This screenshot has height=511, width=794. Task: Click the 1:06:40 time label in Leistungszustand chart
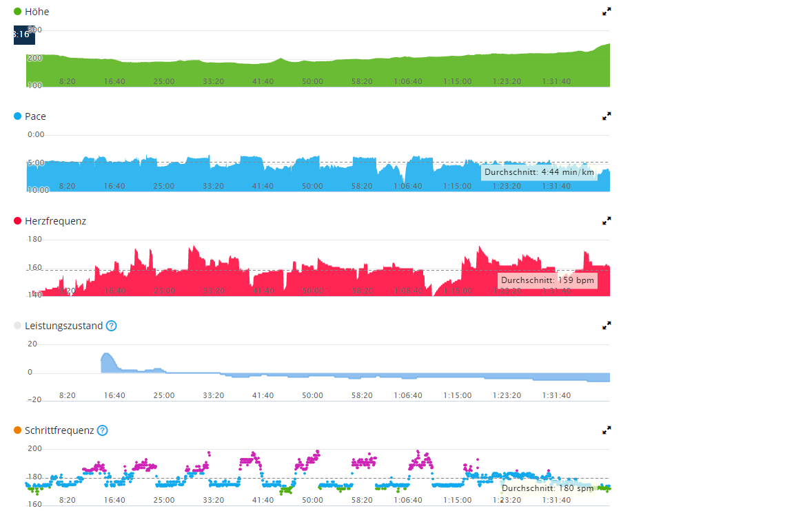click(x=407, y=395)
